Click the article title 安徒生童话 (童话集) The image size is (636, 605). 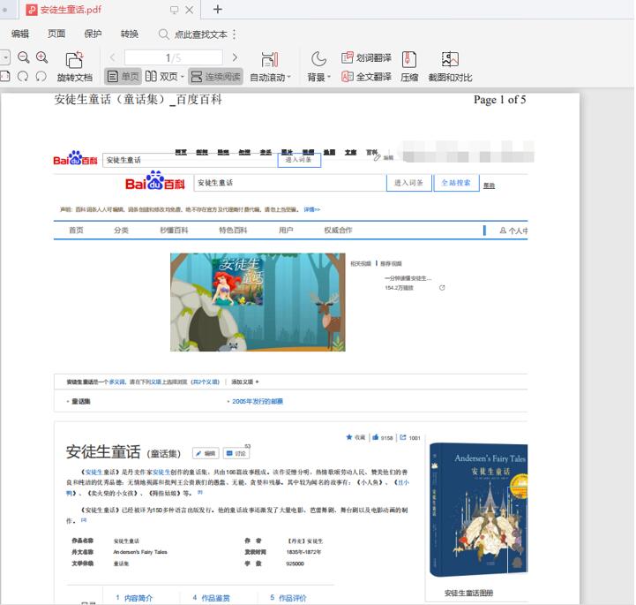pyautogui.click(x=123, y=452)
